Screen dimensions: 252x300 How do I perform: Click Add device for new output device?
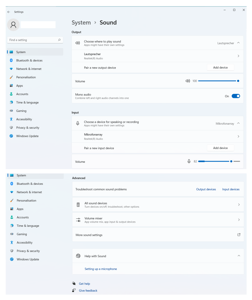pos(220,67)
